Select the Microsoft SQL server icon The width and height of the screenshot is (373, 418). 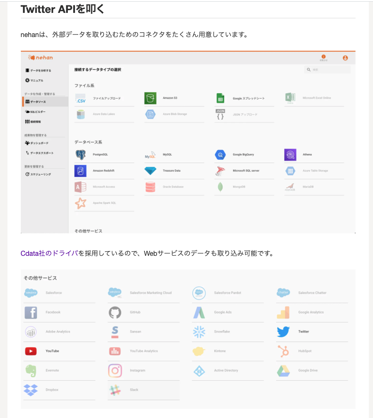click(x=220, y=171)
